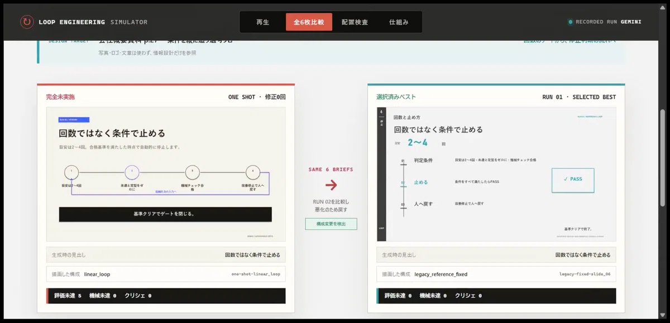Switch to the 再生 tab

(x=262, y=22)
